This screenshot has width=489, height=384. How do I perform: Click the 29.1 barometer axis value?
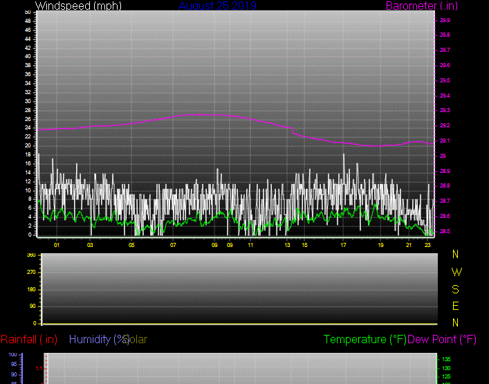(x=445, y=141)
